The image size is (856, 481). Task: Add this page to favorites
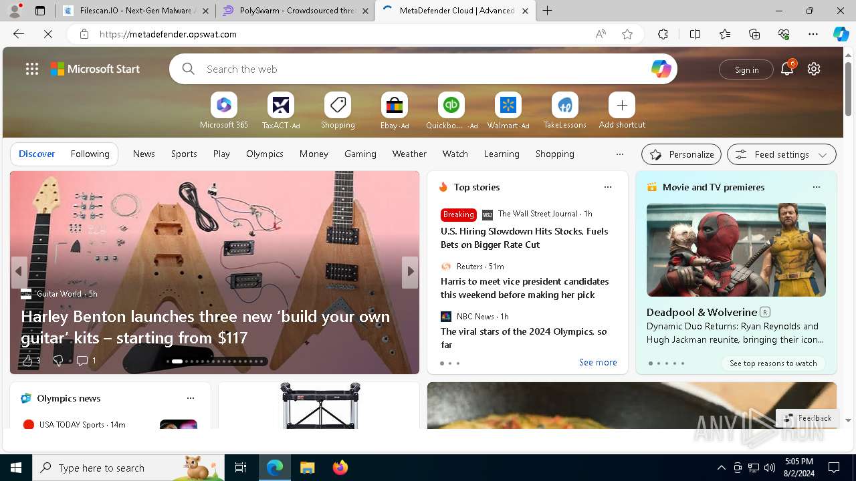pos(627,34)
